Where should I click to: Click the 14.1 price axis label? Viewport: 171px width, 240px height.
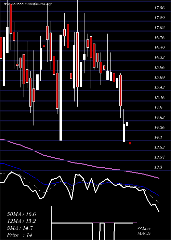coord(158,137)
